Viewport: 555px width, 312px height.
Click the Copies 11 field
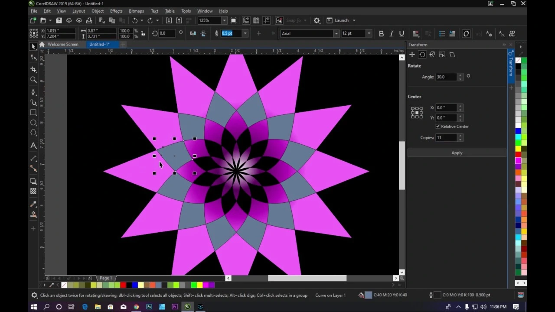click(446, 137)
